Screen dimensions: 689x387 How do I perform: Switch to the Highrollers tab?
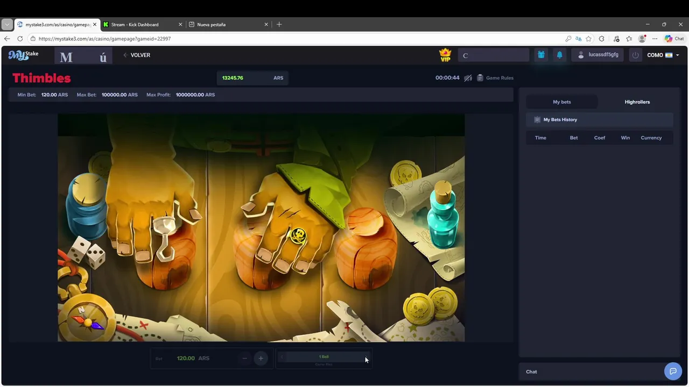coord(637,102)
